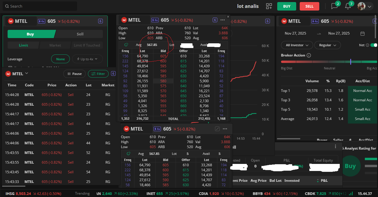Select bid price 580 row in orderbook
The width and height of the screenshot is (378, 197).
coord(163,81)
